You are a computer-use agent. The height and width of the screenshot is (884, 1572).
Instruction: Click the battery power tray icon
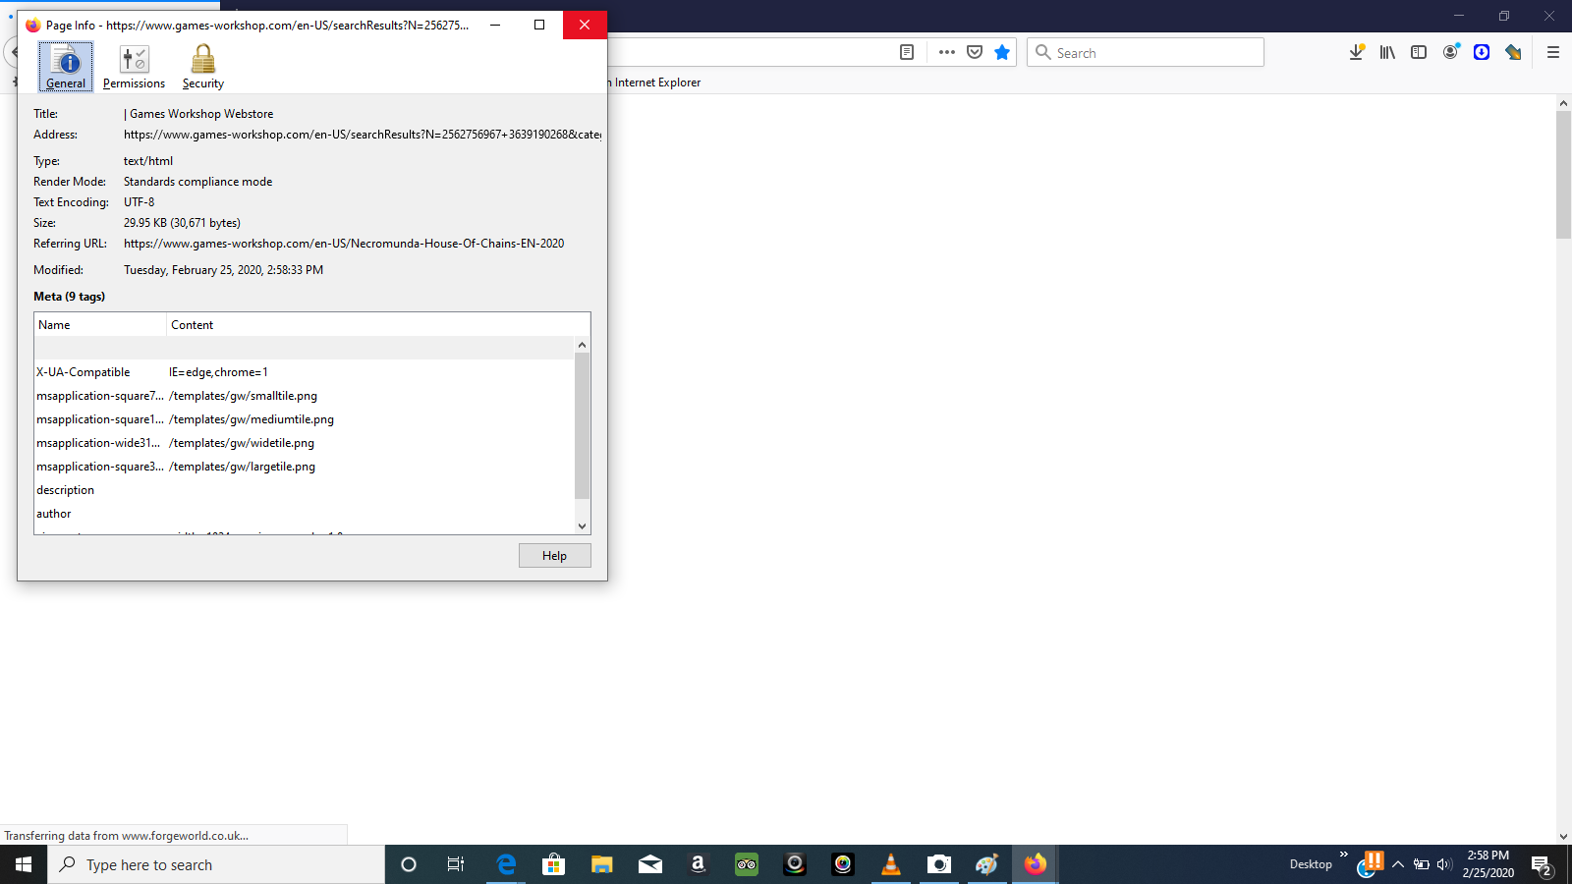(x=1422, y=864)
